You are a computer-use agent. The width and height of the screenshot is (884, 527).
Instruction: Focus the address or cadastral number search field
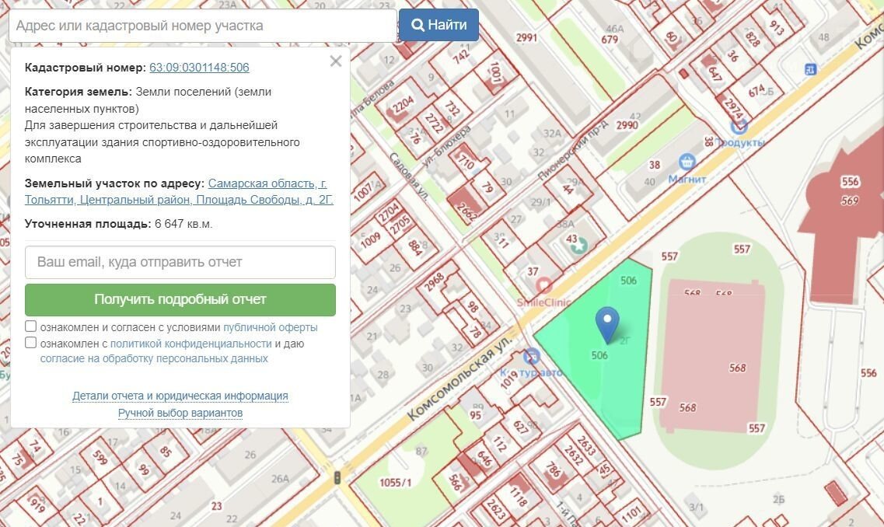[x=202, y=26]
